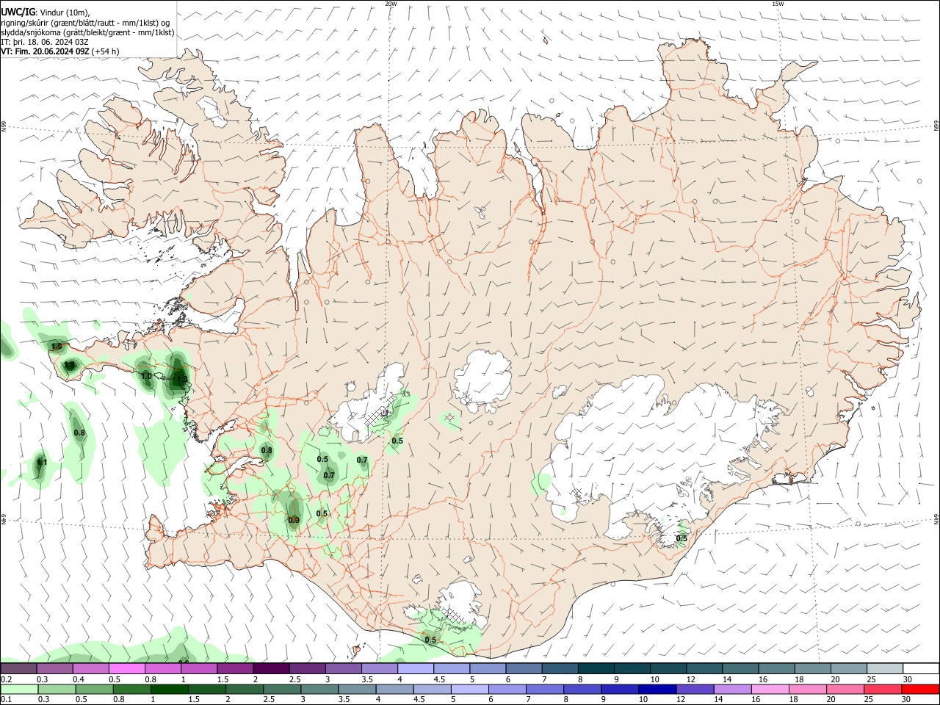940x705 pixels.
Task: Pick the palest green 0.1 rain swatch
Action: pos(20,690)
